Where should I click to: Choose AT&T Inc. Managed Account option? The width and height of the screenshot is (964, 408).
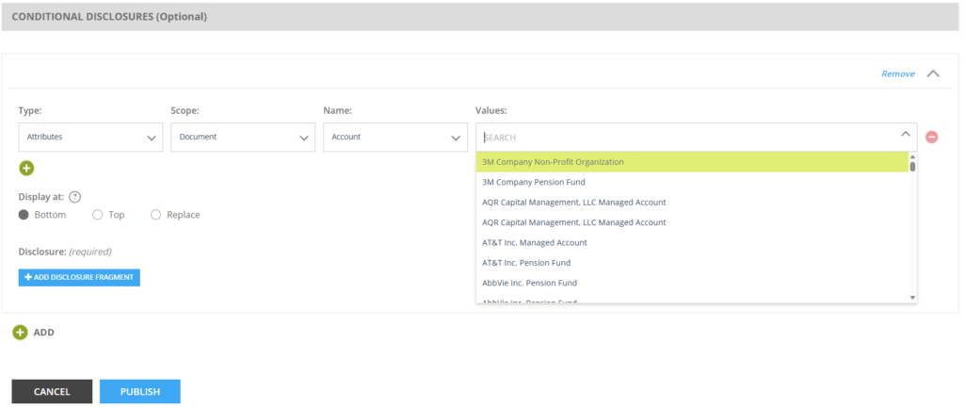(534, 242)
